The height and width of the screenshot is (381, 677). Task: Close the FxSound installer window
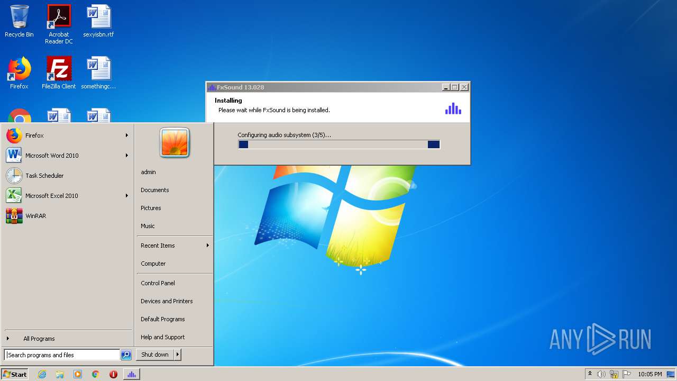[464, 87]
